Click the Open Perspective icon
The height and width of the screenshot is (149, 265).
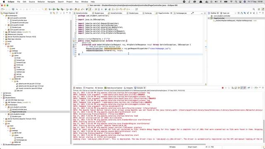coord(259,9)
